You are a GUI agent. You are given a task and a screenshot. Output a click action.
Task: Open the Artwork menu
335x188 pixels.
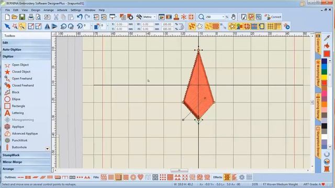pos(62,10)
